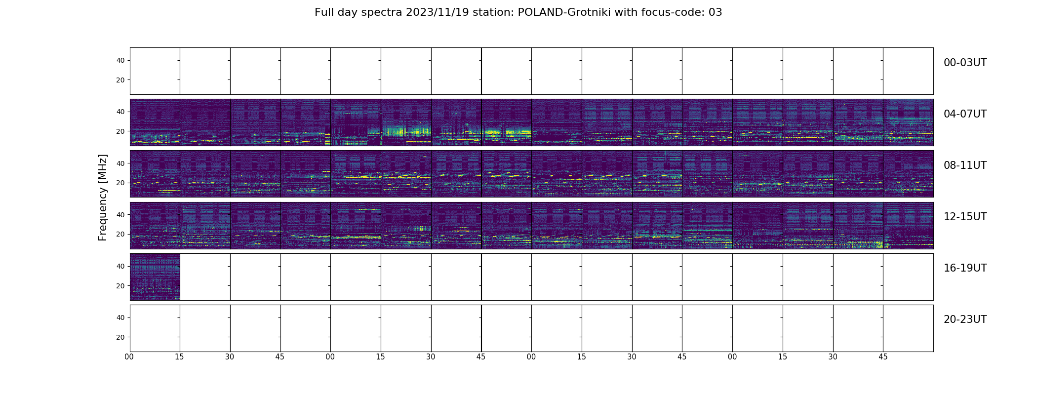Open the 09:30-09:45 spectrogram in the 08-11UT row
The width and height of the screenshot is (1037, 395).
tap(456, 174)
